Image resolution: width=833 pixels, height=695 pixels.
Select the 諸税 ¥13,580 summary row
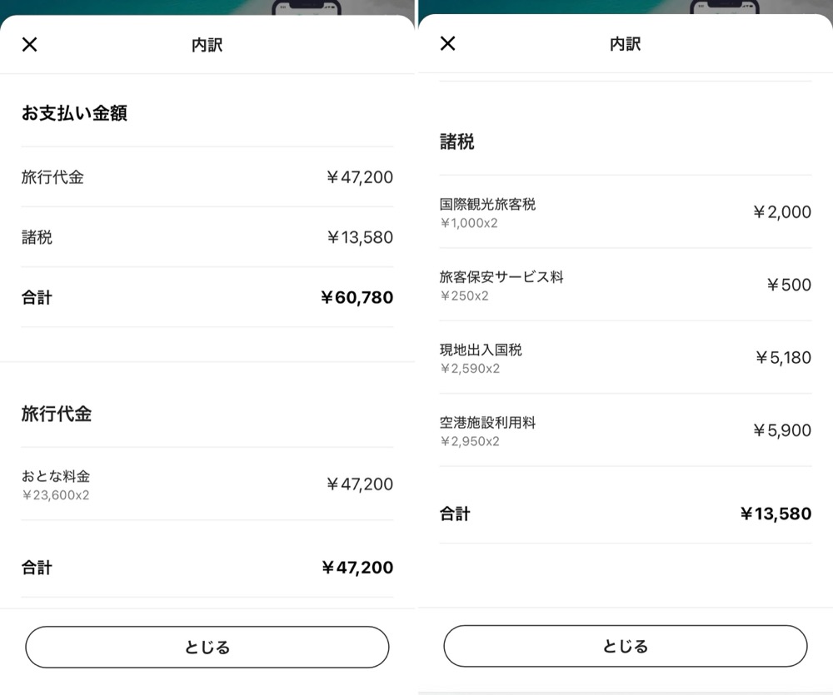[207, 236]
